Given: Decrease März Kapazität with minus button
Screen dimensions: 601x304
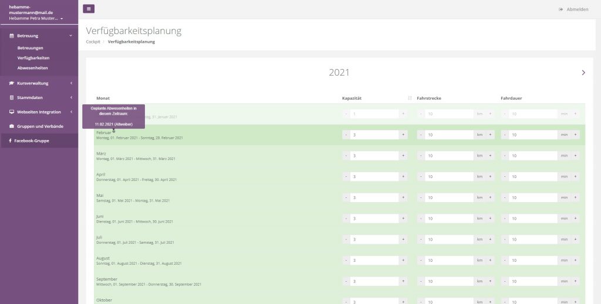Looking at the screenshot, I should 346,156.
